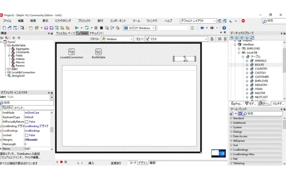Click the Pause program toolbar icon
This screenshot has height=179, width=286.
coord(96,28)
